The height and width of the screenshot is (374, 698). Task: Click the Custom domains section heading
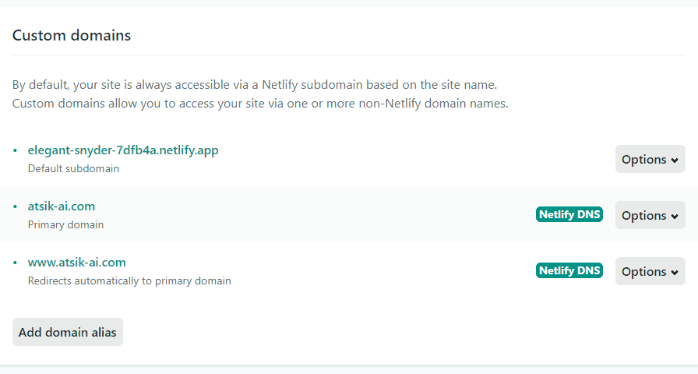coord(72,35)
